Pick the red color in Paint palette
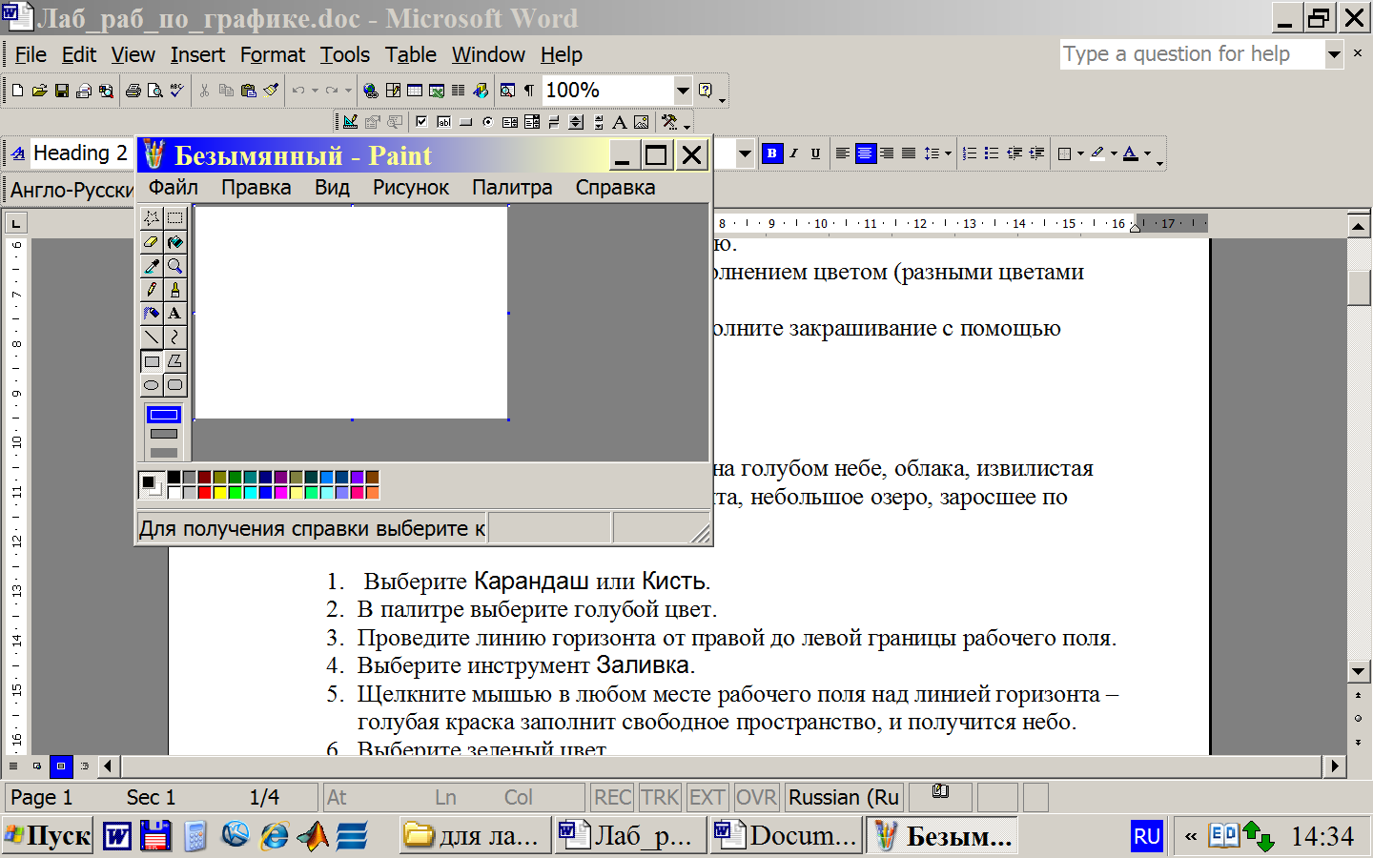Screen dimensions: 1373x858 tap(204, 493)
